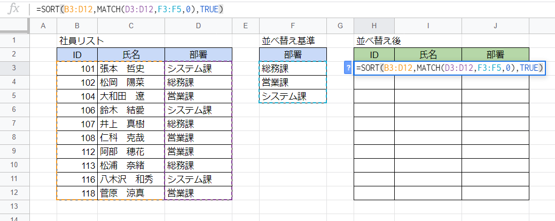
Task: Click the green 部署 header in column J
Action: pyautogui.click(x=495, y=54)
